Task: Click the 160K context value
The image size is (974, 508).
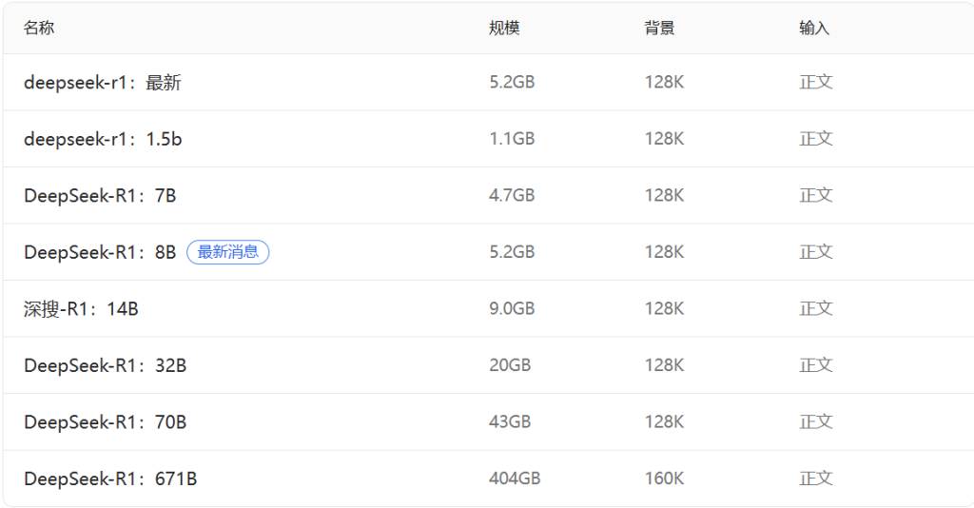Action: [x=664, y=479]
